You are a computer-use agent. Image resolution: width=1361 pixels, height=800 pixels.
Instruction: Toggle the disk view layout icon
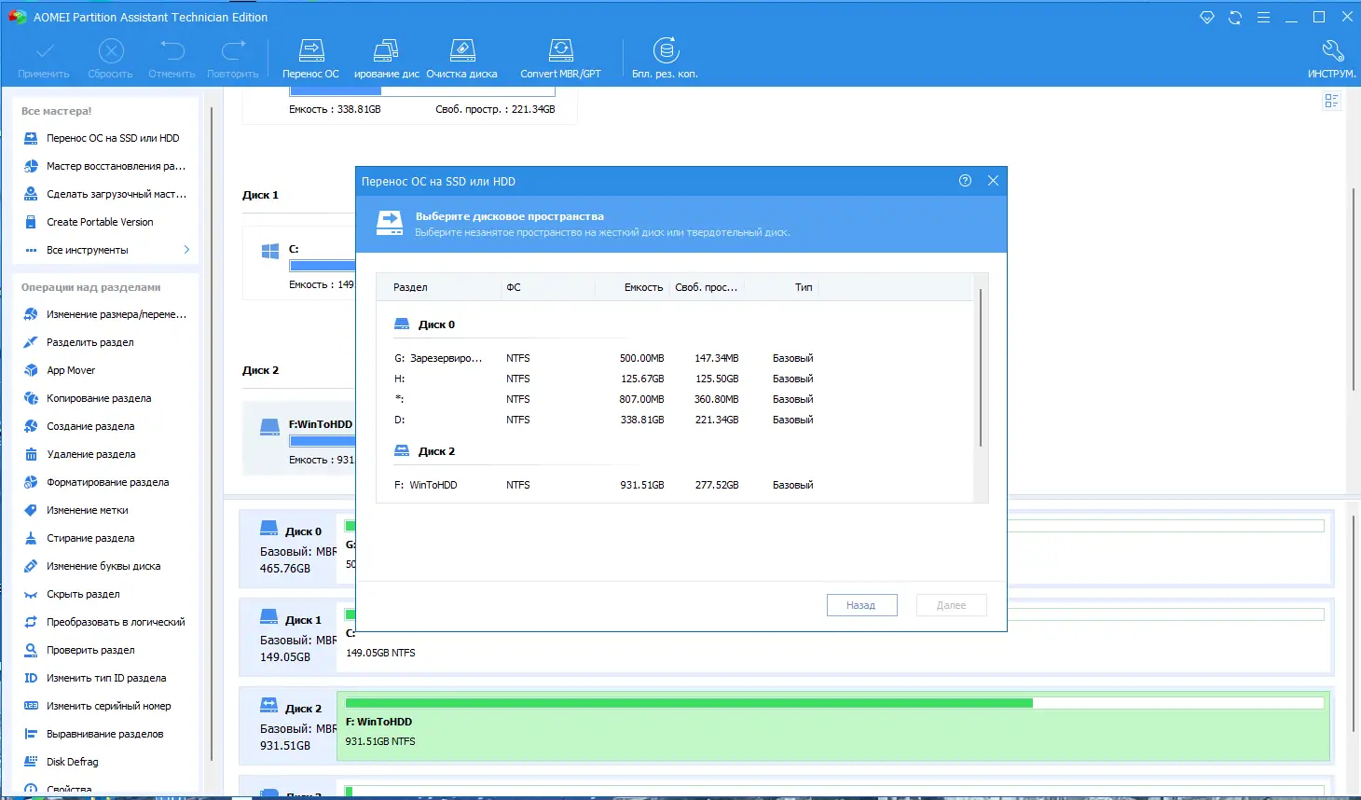(1331, 101)
